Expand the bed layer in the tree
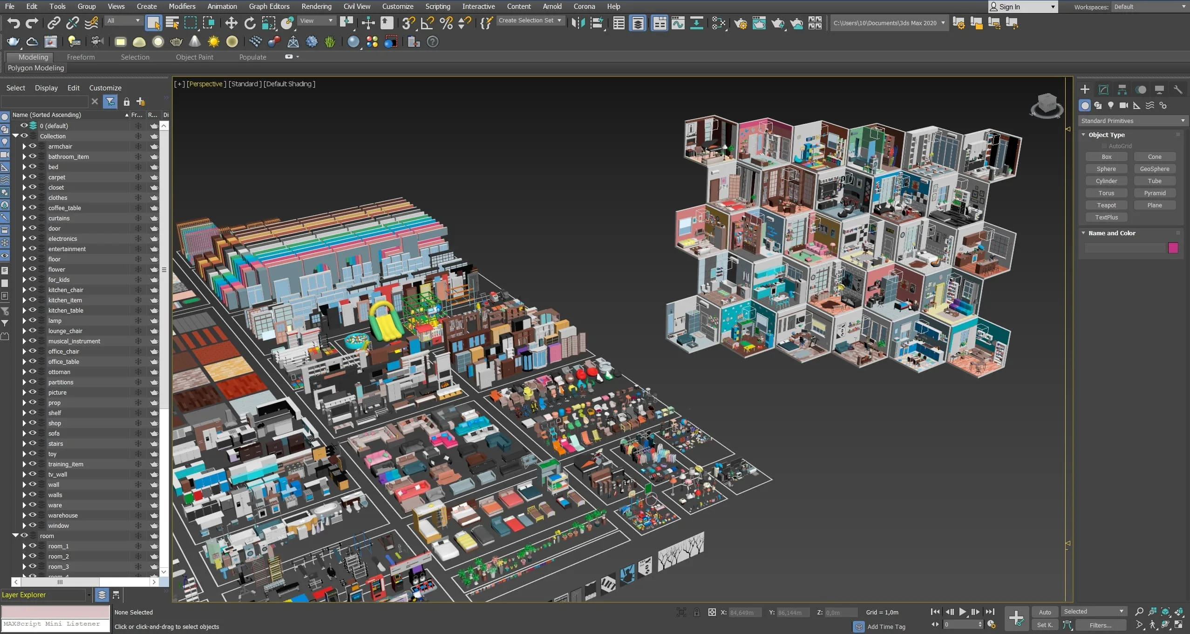The image size is (1190, 634). [x=24, y=167]
